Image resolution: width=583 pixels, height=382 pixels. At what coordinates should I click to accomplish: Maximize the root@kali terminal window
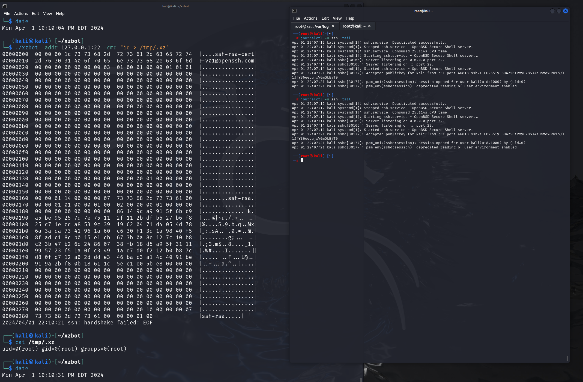(x=559, y=11)
